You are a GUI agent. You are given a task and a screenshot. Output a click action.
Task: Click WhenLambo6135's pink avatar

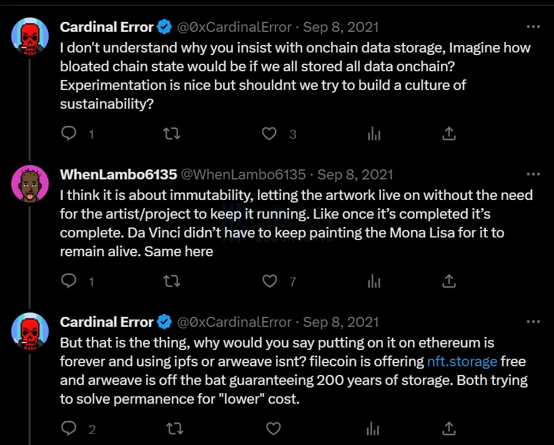pos(30,184)
